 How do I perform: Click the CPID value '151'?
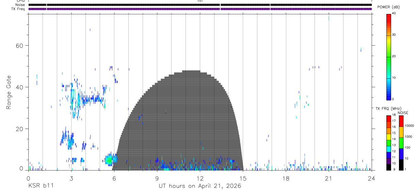coord(200,1)
